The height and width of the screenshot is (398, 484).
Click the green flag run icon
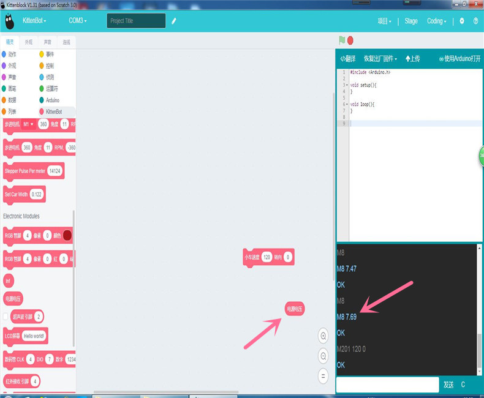tap(342, 40)
